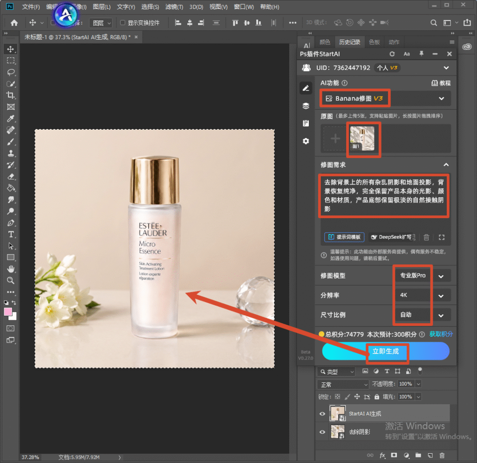Viewport: 477px width, 463px height.
Task: Expand prompt box to fullscreen
Action: [442, 237]
